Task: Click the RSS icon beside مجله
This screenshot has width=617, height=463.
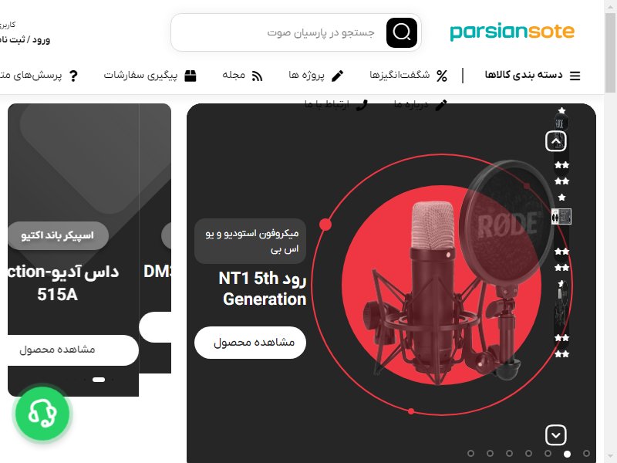Action: click(x=257, y=76)
